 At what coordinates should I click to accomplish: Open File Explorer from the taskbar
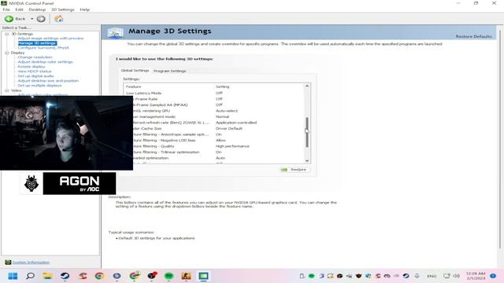point(47,276)
